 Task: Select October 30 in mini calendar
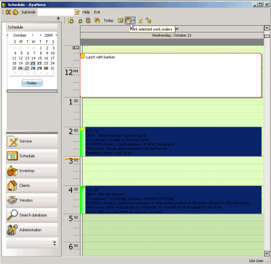click(46, 68)
